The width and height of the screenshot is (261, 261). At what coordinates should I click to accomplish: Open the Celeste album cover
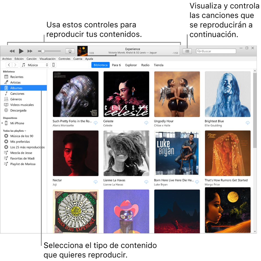coord(126,94)
